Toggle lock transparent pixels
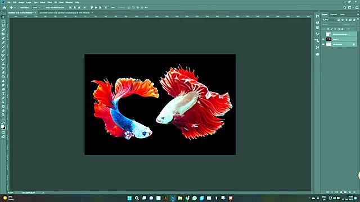Viewport: 360px width, 202px height. click(x=328, y=29)
